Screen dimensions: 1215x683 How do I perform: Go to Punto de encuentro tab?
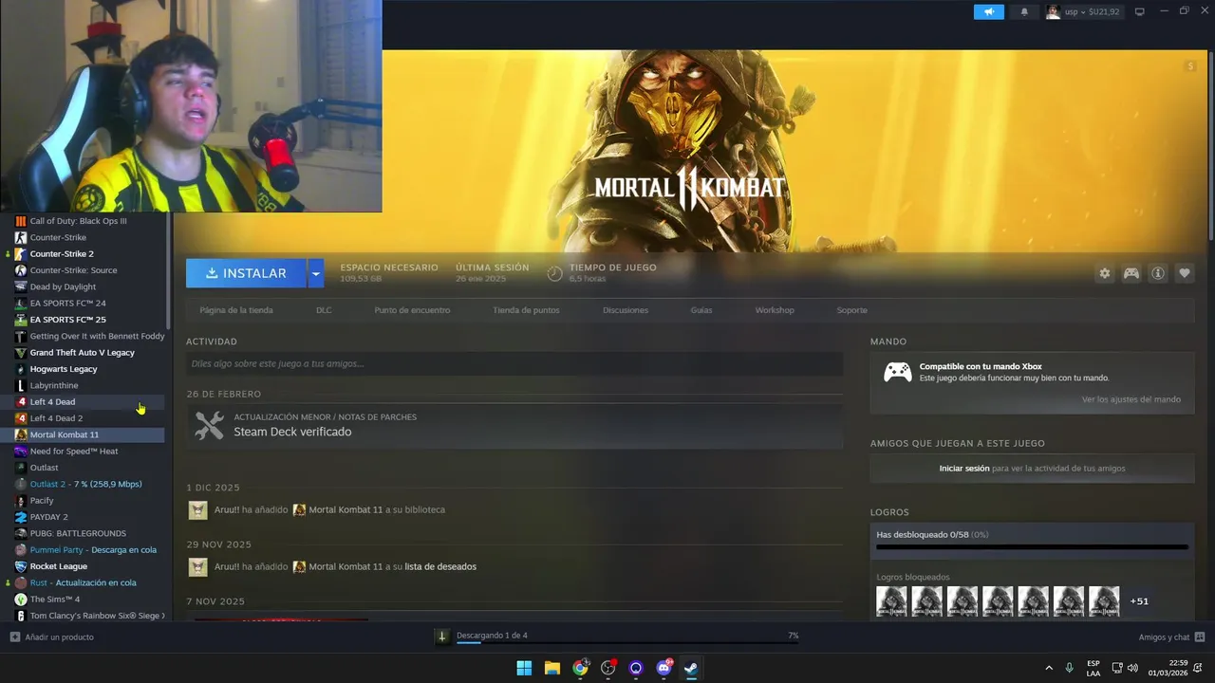(412, 310)
